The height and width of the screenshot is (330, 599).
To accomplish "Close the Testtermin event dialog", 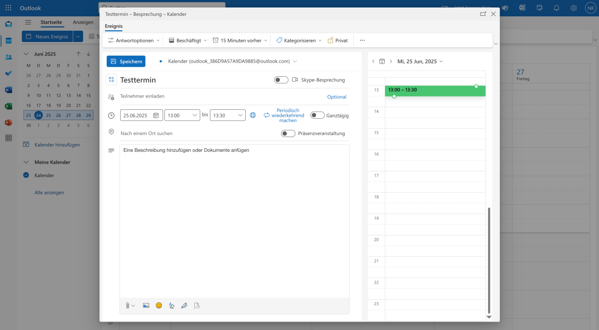I will tap(493, 14).
